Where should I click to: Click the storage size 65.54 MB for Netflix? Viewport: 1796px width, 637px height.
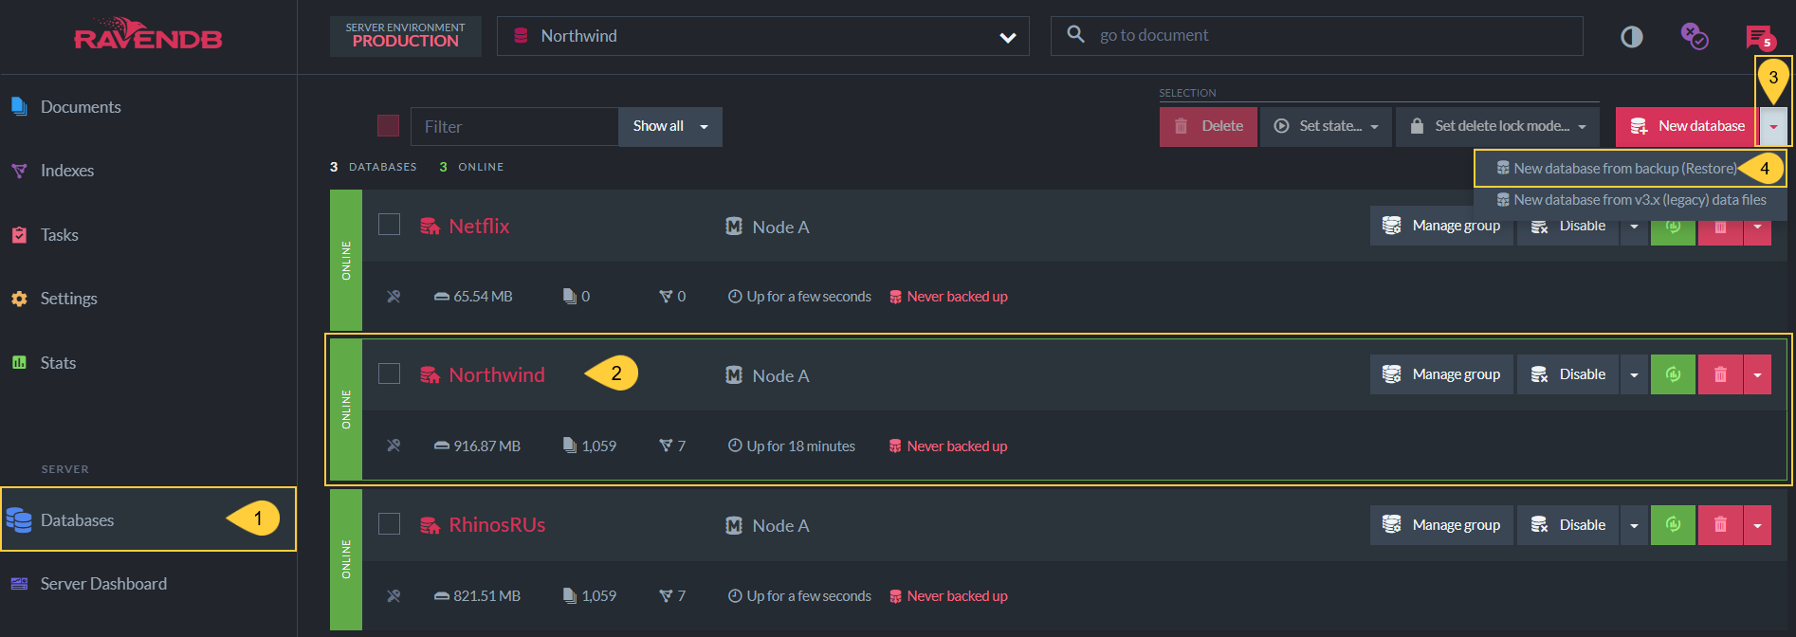pyautogui.click(x=473, y=297)
